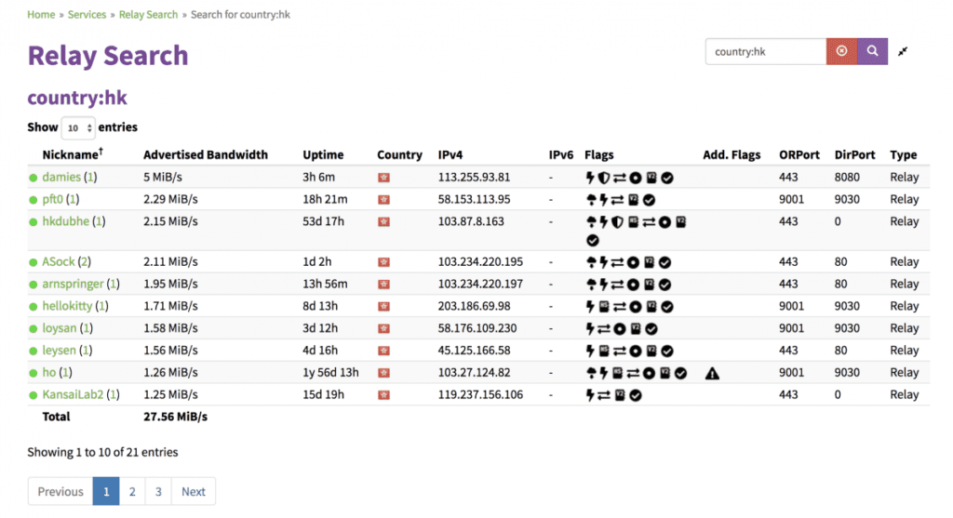Screen dimensions: 953x518
Task: Click the collapse arrows icon beside search
Action: click(x=903, y=52)
